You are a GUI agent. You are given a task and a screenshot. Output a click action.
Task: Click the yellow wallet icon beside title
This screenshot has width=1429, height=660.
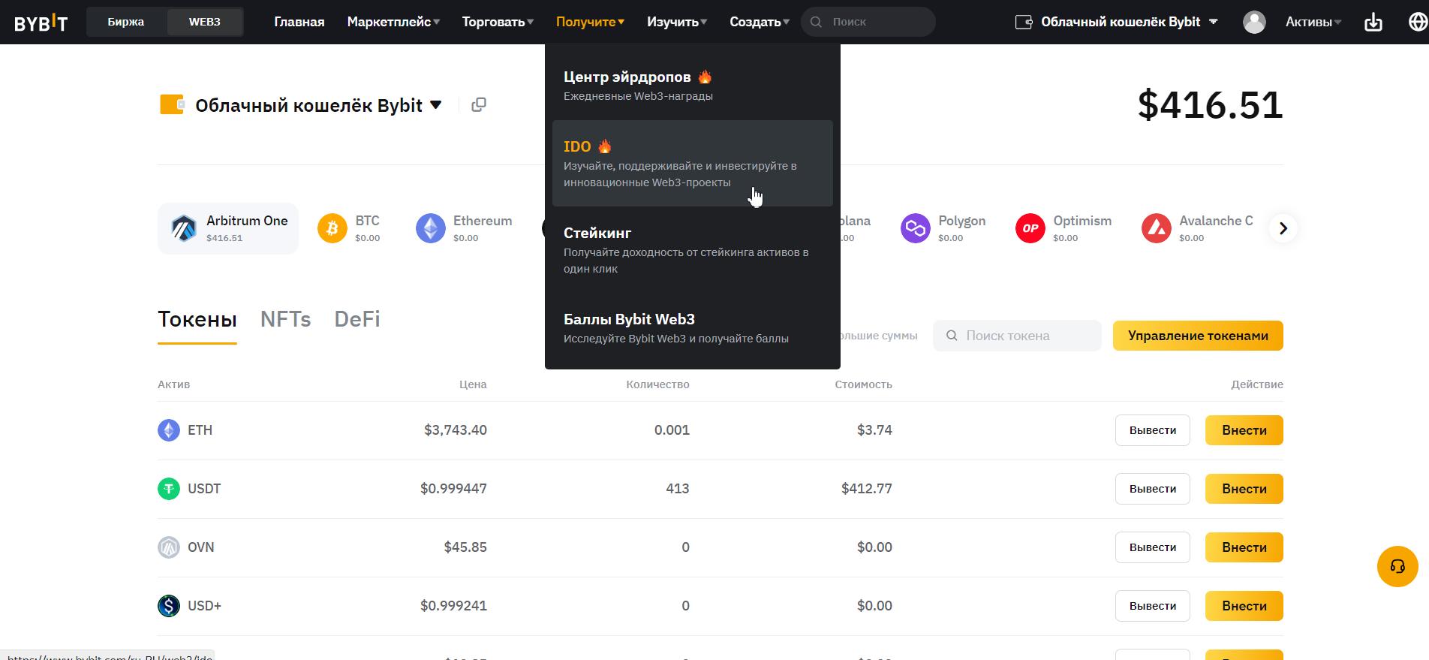(x=172, y=104)
